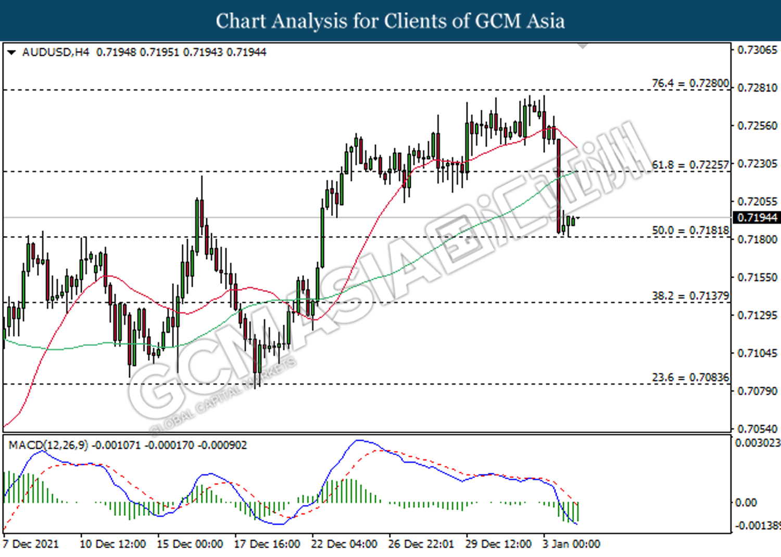This screenshot has height=557, width=781.
Task: Click the 26 Dec 22:01 time axis label
Action: pos(421,544)
